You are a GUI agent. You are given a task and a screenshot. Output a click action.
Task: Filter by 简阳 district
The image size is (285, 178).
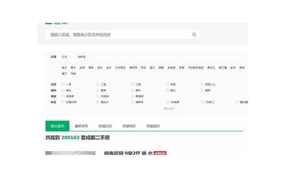pyautogui.click(x=242, y=68)
